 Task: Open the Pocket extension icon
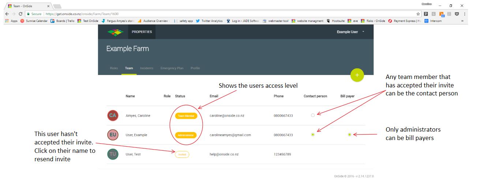[457, 14]
